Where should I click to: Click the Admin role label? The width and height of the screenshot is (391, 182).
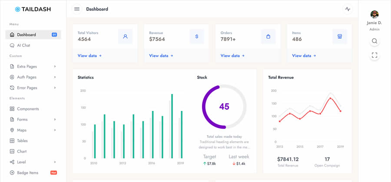pos(374,29)
